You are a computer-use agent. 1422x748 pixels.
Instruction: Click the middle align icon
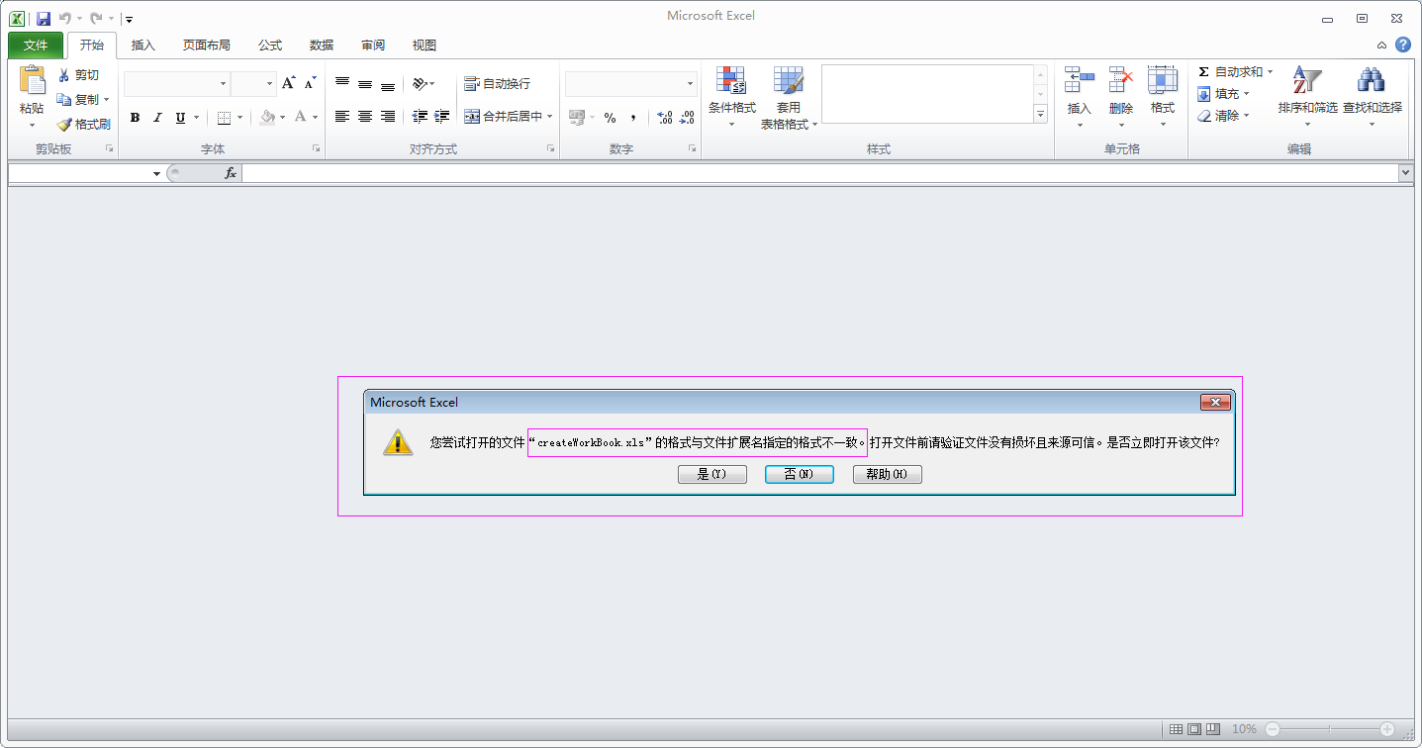365,84
